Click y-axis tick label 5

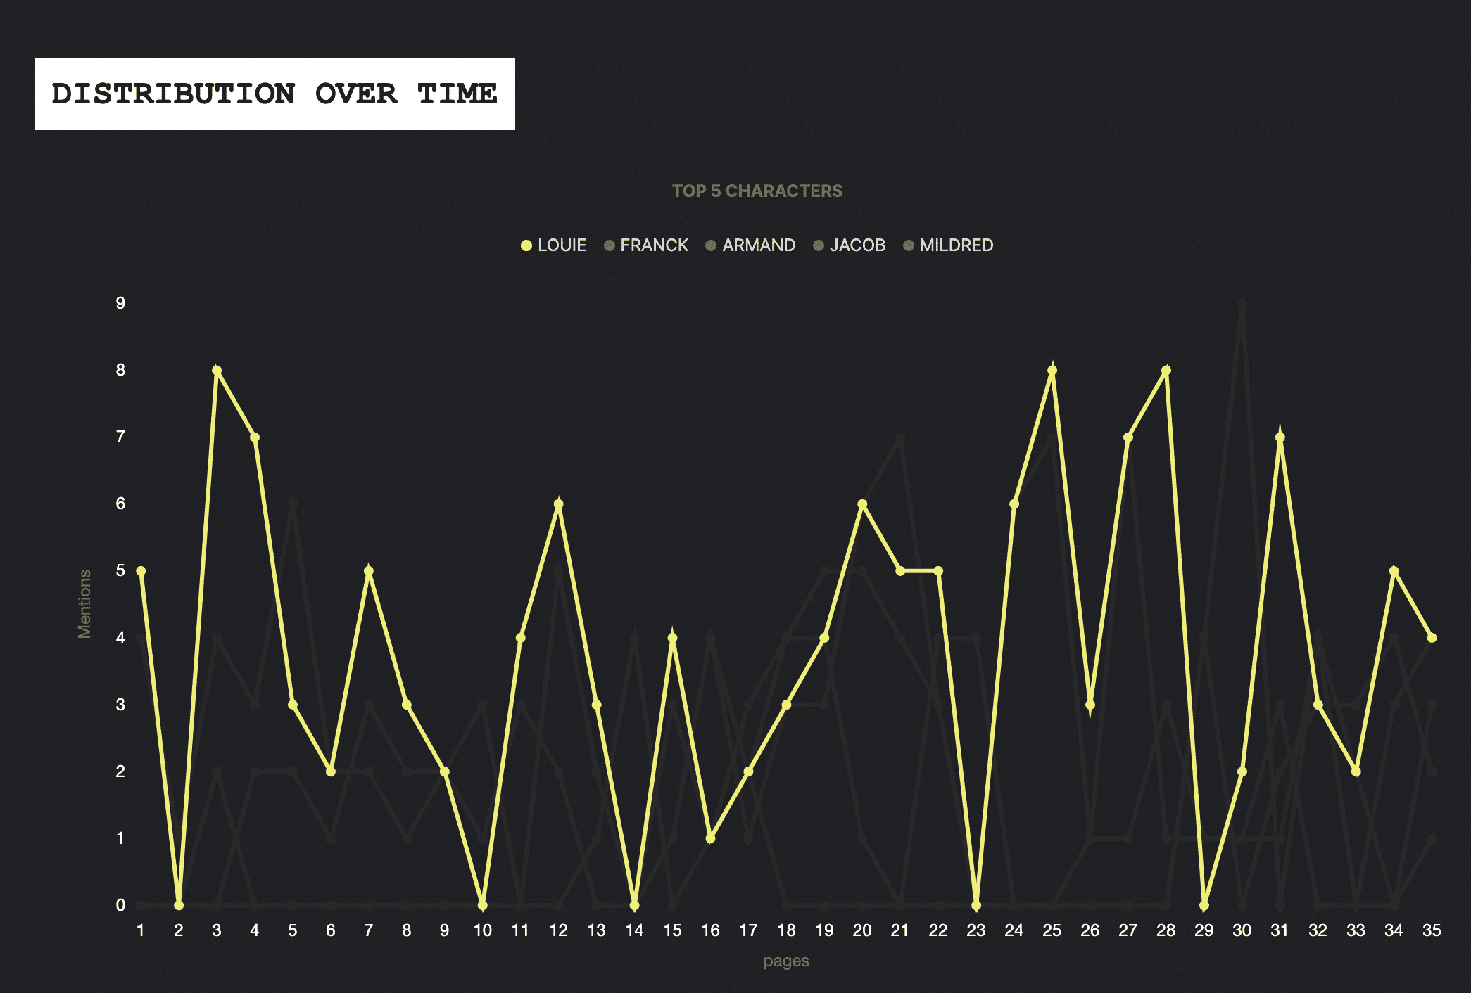point(120,570)
